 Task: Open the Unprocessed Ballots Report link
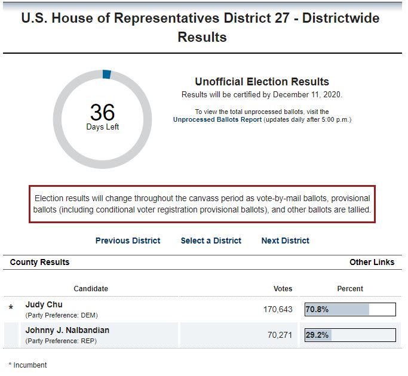point(217,119)
